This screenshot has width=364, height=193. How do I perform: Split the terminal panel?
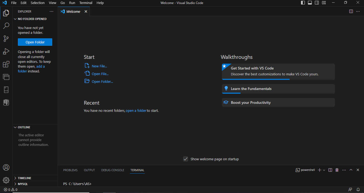(x=330, y=170)
